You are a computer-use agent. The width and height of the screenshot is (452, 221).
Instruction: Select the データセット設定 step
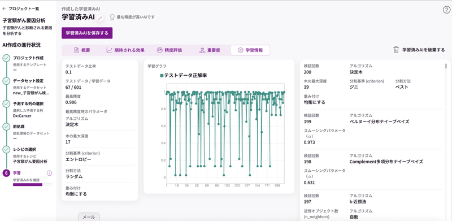tap(28, 81)
